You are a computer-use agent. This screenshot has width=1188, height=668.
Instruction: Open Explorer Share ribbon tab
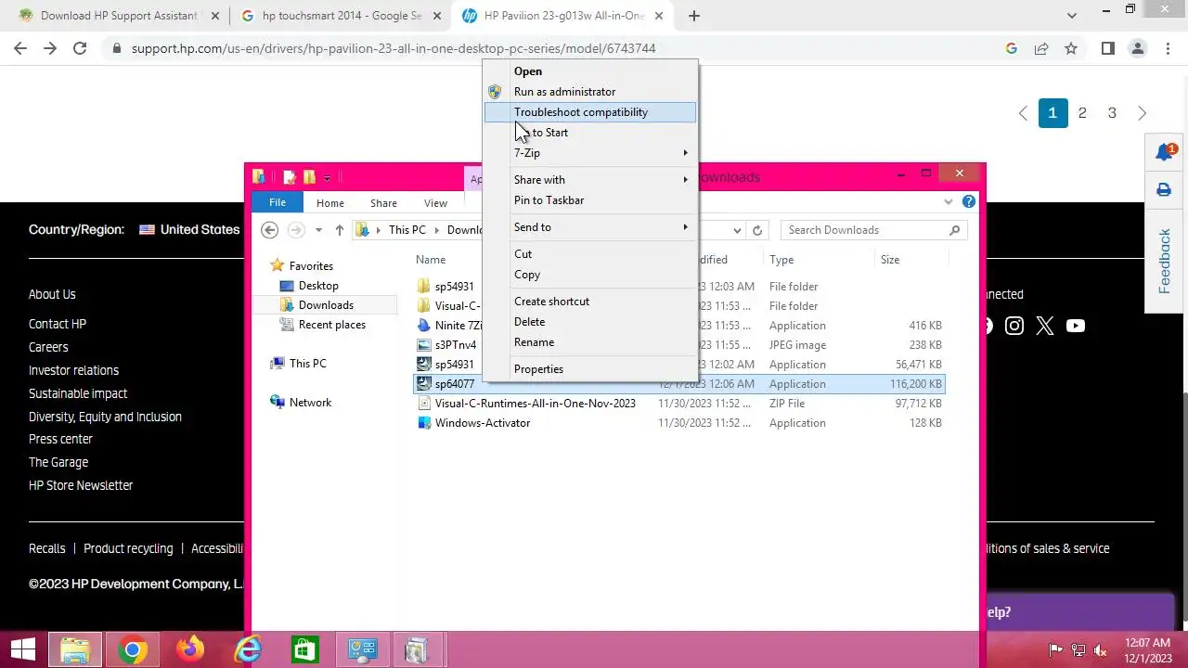(383, 202)
